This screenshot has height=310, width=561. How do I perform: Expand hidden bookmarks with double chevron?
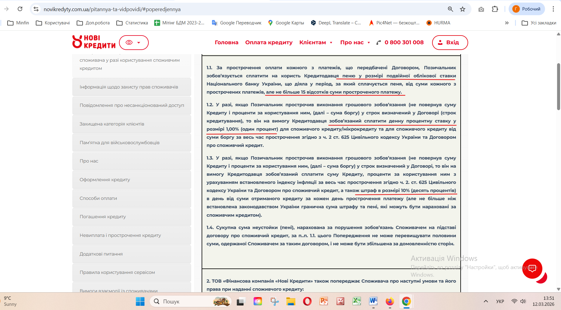[507, 23]
